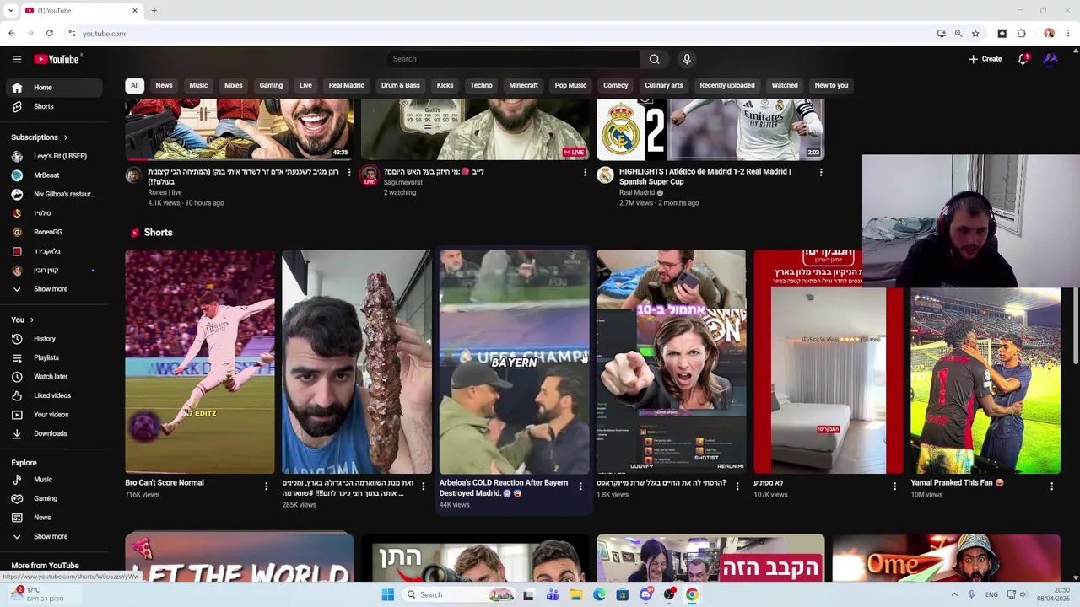Select the Music filter chip
This screenshot has height=607, width=1080.
coord(198,85)
